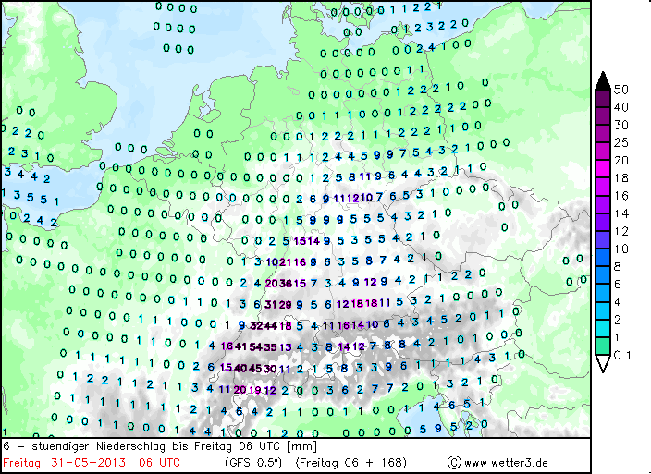Viewport: 651px width, 474px height.
Task: Click the legend label 16
Action: pyautogui.click(x=621, y=196)
